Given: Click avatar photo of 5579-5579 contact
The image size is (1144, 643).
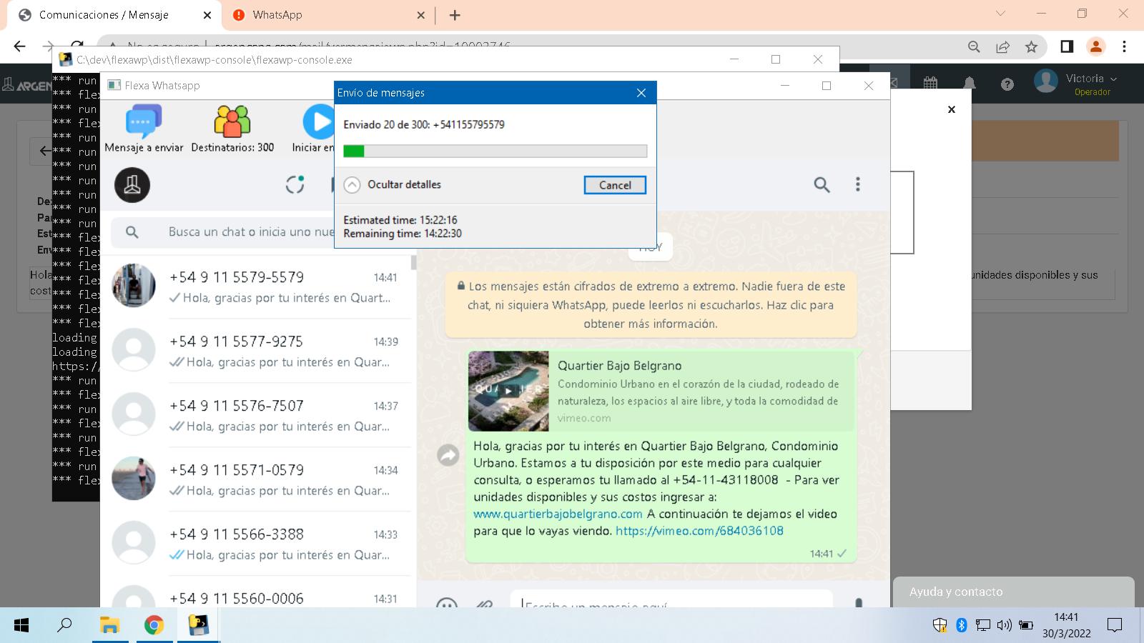Looking at the screenshot, I should [134, 286].
